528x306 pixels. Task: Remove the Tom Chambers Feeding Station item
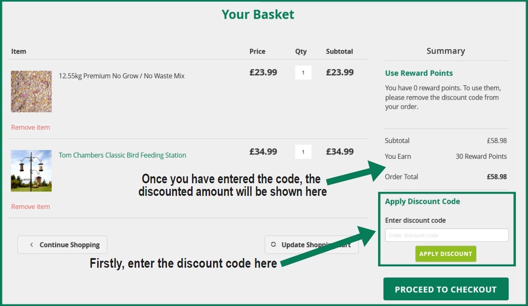click(30, 207)
